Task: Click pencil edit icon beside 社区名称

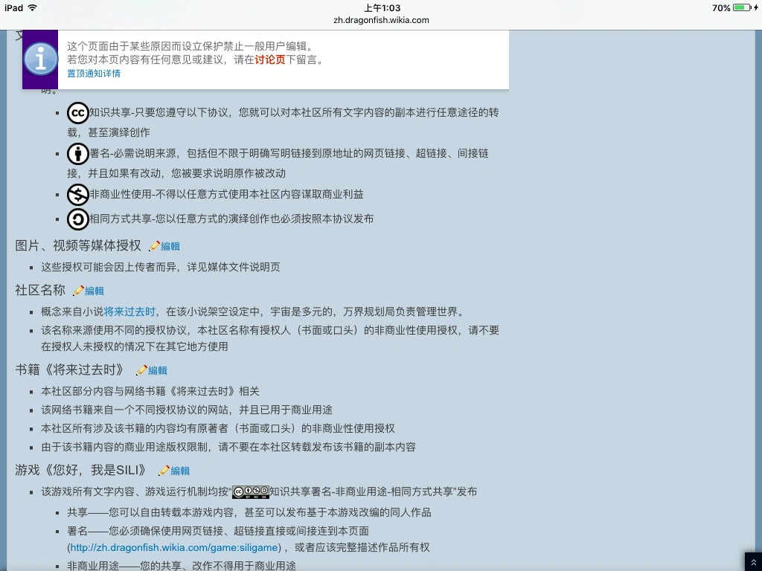Action: [x=78, y=291]
